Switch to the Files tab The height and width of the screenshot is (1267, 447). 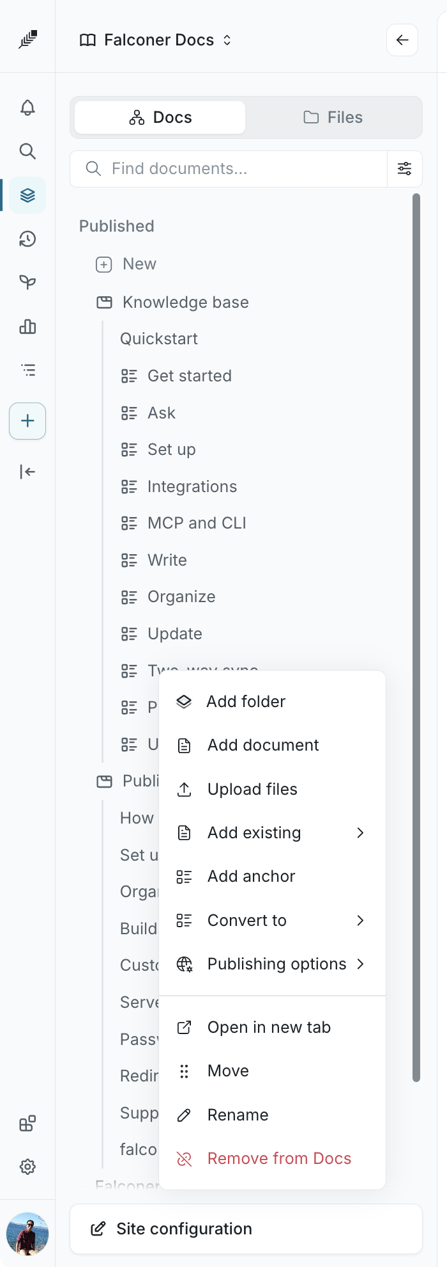(x=333, y=117)
